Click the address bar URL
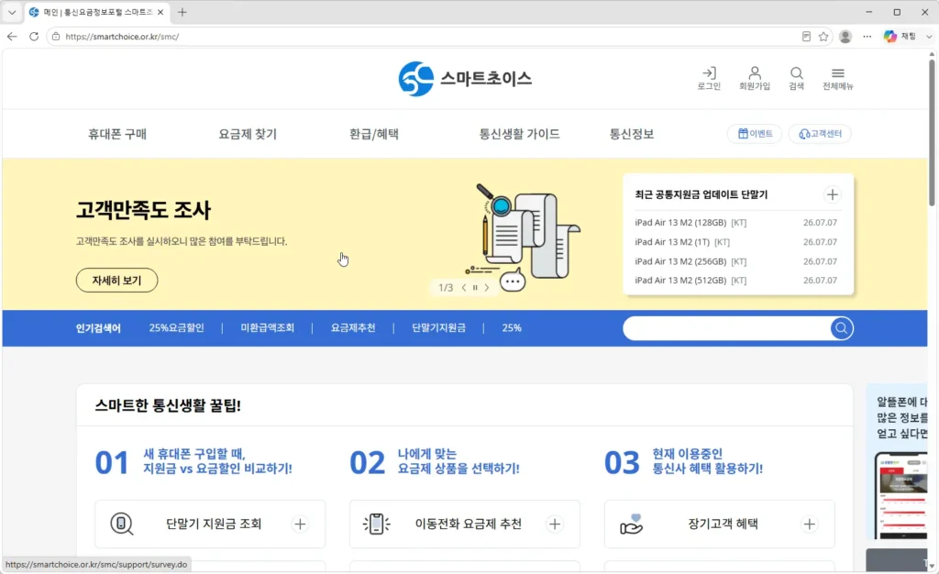 pyautogui.click(x=122, y=37)
